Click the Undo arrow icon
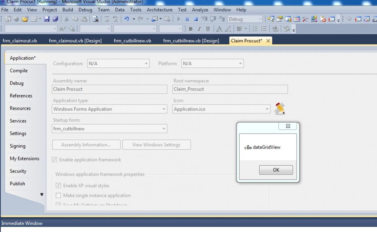Image resolution: width=377 pixels, height=232 pixels. (127, 19)
